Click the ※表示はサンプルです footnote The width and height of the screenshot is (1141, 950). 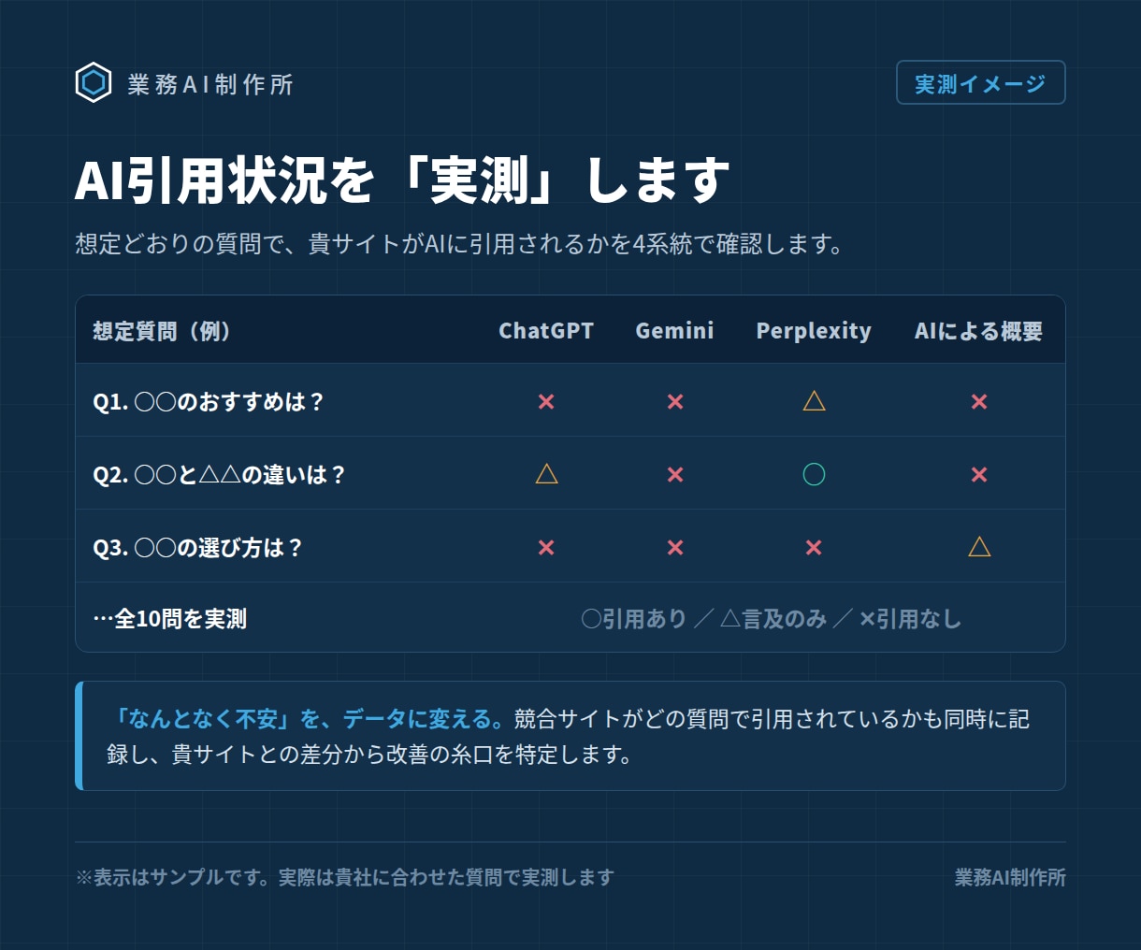[344, 877]
